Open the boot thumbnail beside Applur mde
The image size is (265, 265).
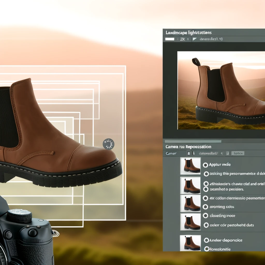[x=190, y=166]
